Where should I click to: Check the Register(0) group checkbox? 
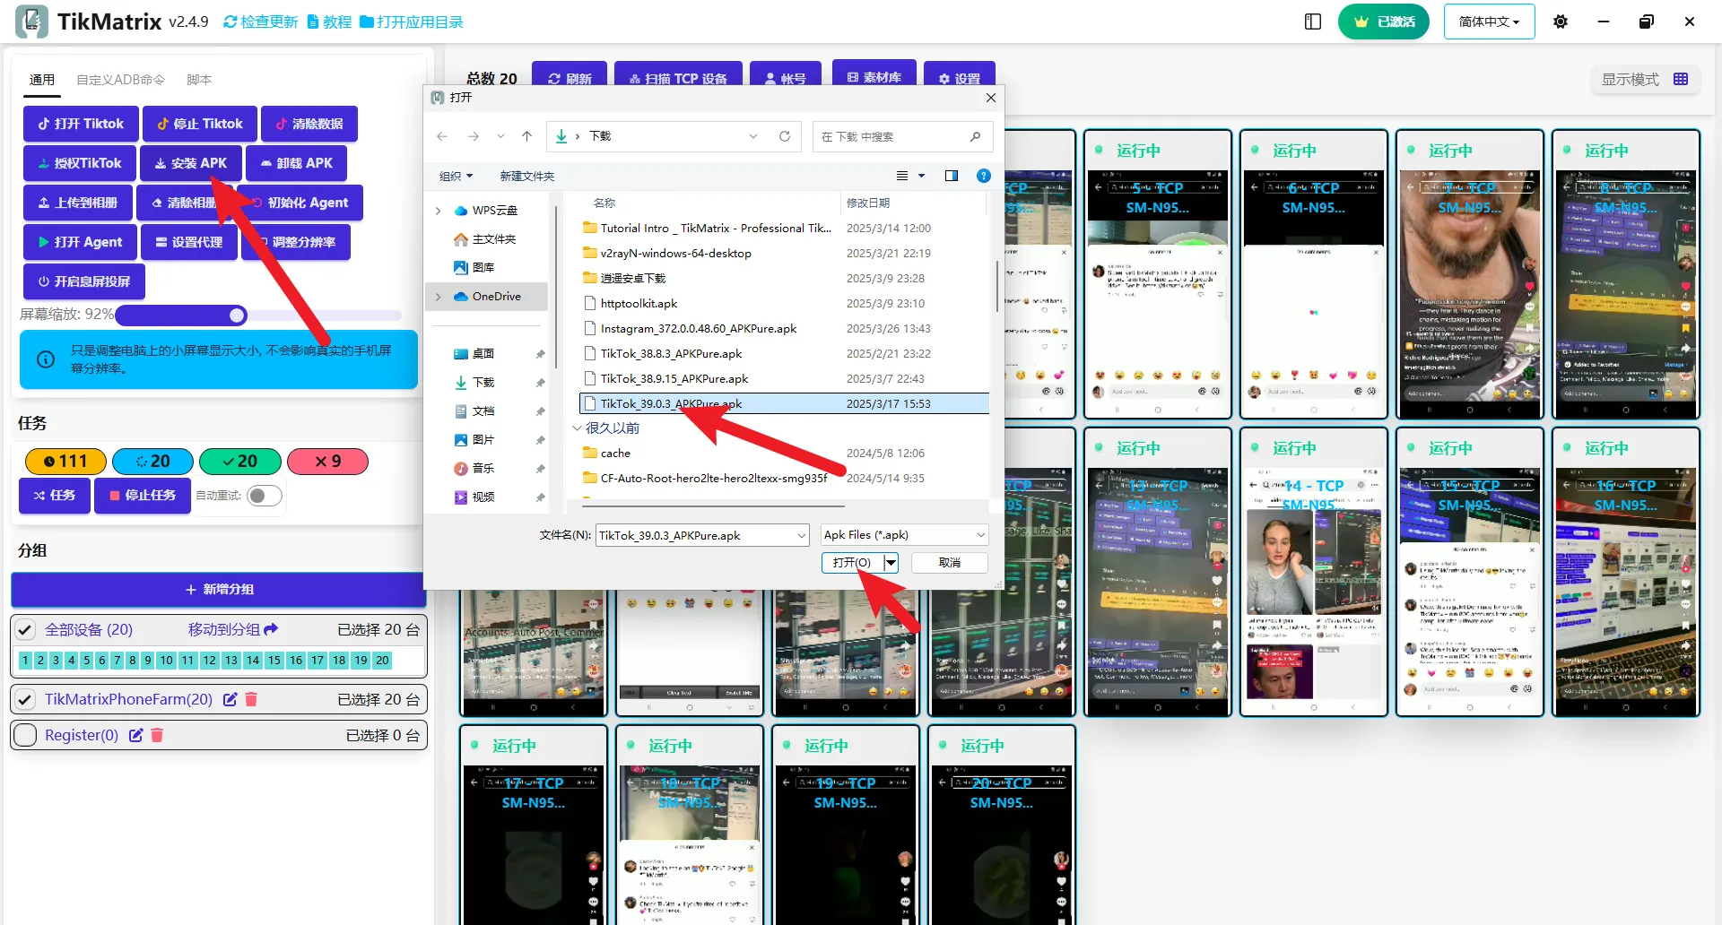25,735
